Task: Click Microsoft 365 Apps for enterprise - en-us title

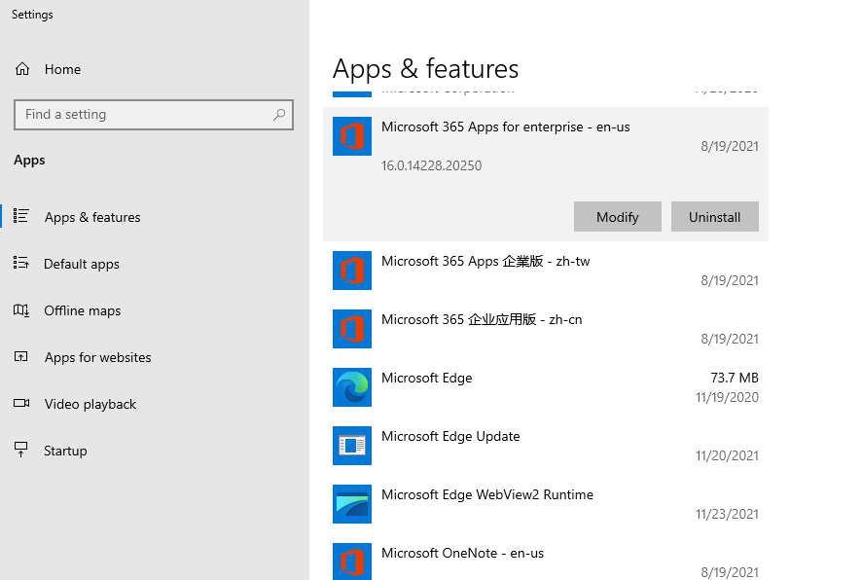Action: point(506,127)
